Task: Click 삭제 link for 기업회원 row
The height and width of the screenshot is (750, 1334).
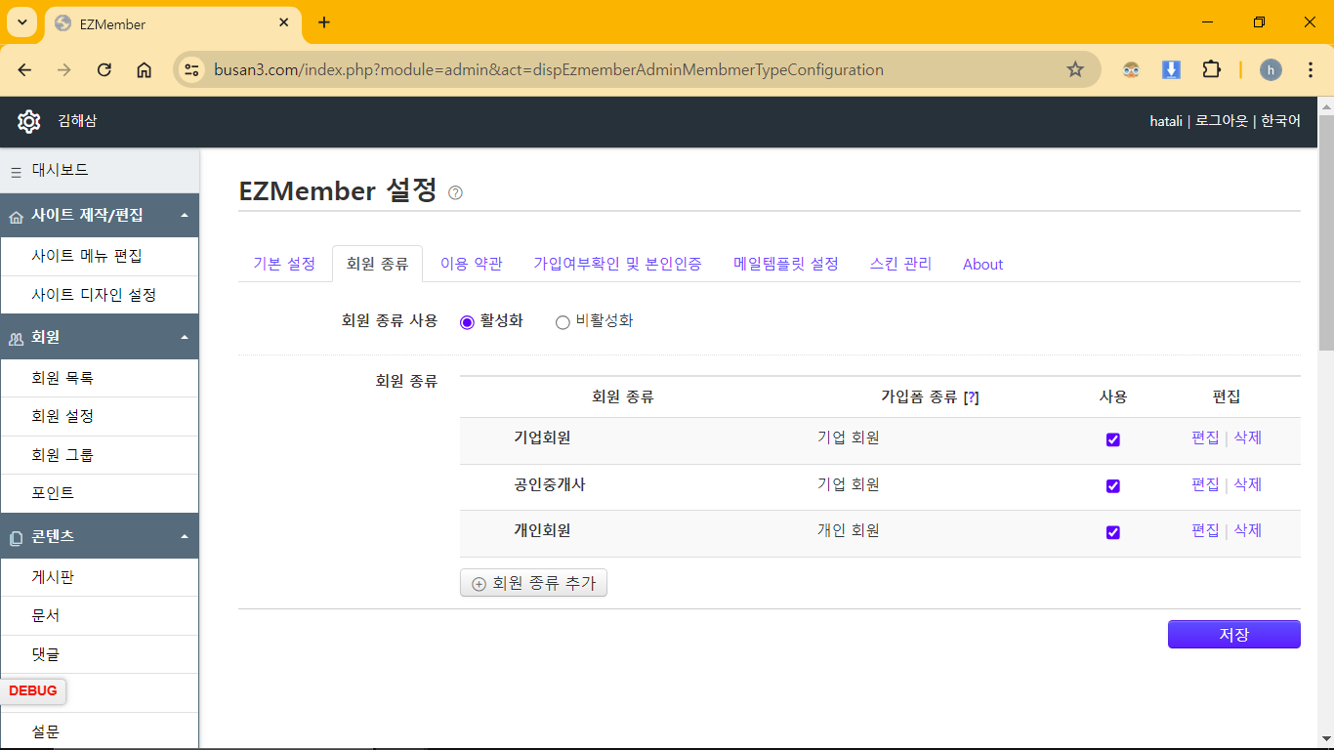Action: pyautogui.click(x=1248, y=437)
